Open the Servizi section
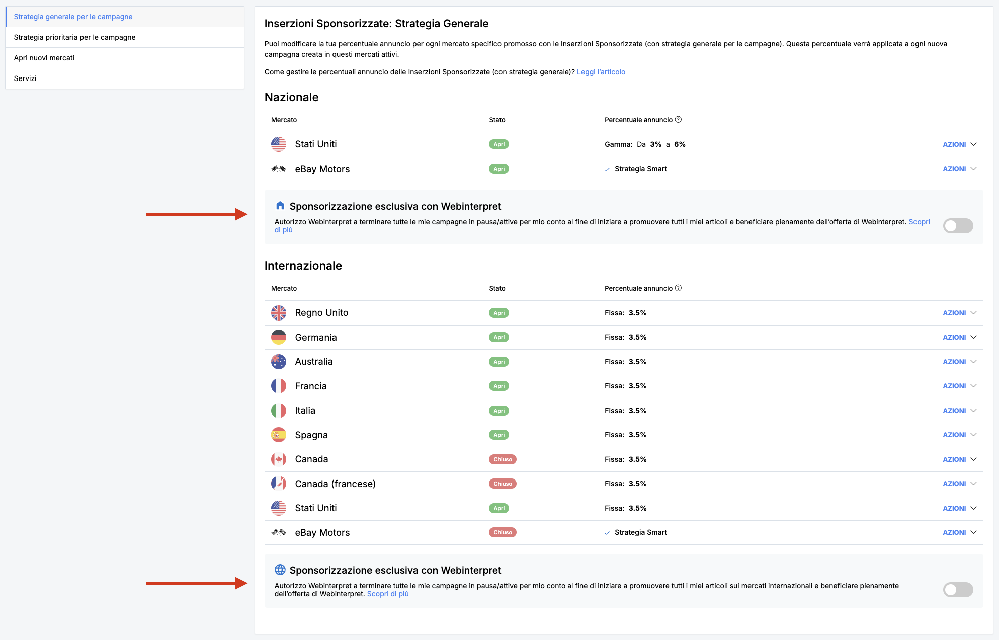 125,78
